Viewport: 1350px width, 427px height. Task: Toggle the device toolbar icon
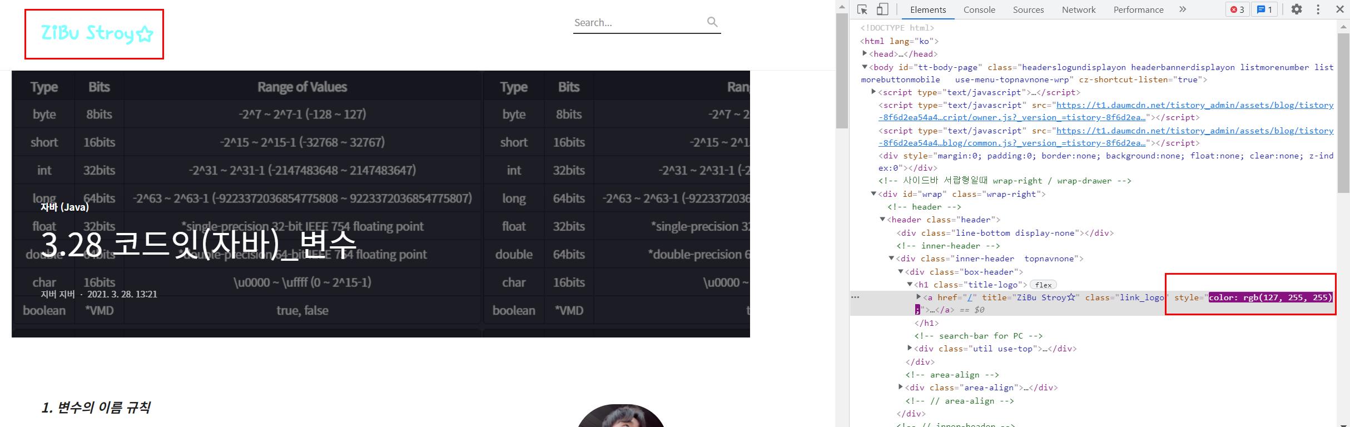point(882,9)
